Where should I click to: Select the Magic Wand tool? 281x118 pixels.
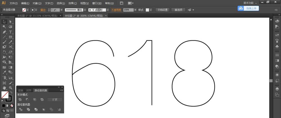4,27
